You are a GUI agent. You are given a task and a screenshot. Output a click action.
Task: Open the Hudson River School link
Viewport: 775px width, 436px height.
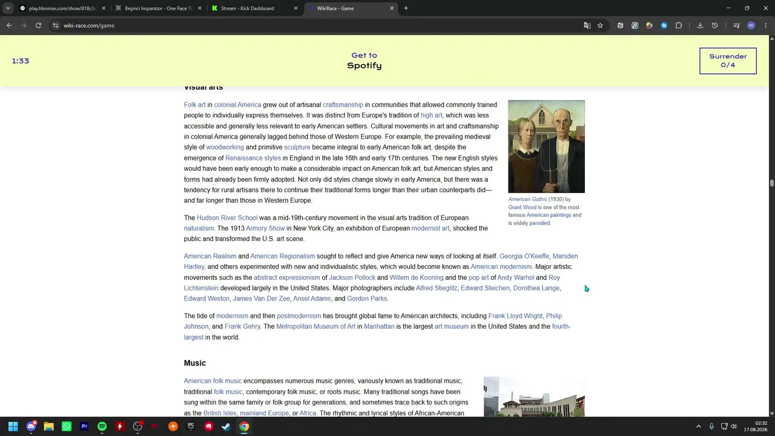(x=227, y=217)
